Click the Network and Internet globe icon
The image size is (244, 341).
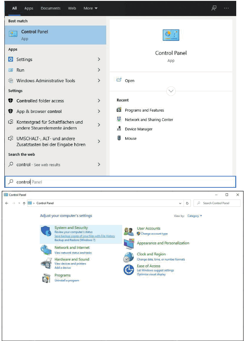click(46, 250)
